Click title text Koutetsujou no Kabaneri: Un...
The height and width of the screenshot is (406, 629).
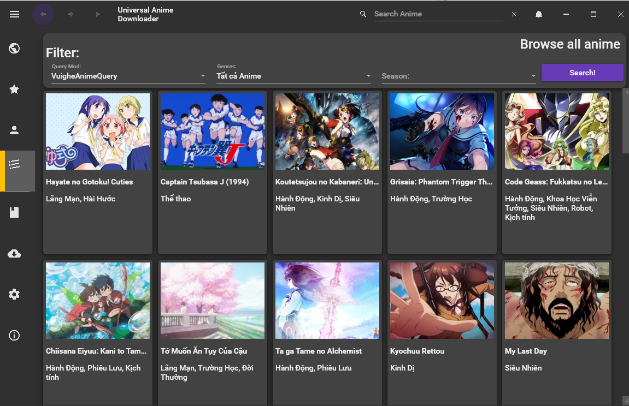327,182
